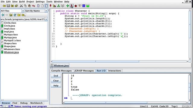Click the home folder browser icon
Viewport: 193px width, 108px height.
(11, 15)
